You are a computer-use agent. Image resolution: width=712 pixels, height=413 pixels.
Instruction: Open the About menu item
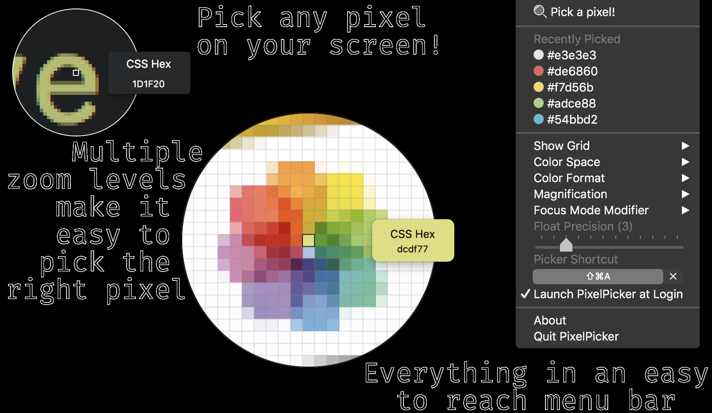click(x=550, y=320)
